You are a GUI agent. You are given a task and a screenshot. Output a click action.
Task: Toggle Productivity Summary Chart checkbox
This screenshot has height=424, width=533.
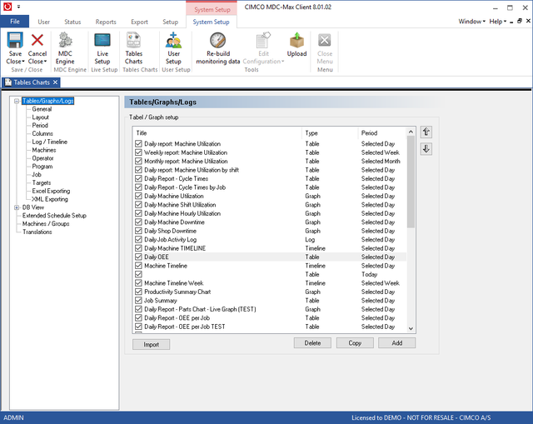pos(138,292)
